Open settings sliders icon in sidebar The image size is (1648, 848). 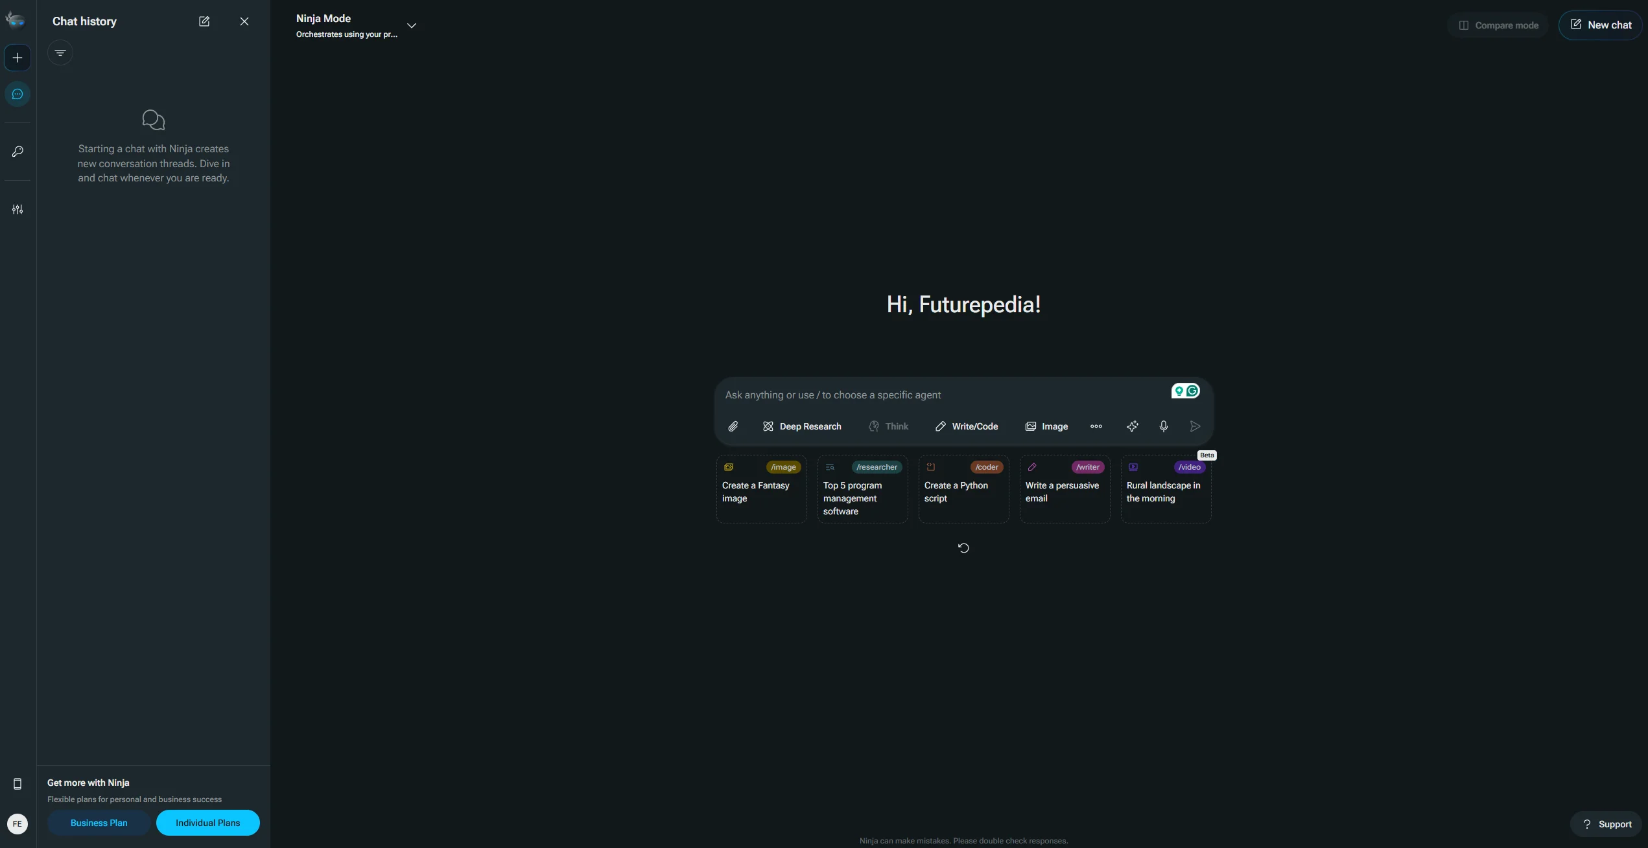[18, 209]
